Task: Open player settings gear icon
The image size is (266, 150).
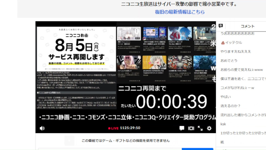Action: click(x=209, y=128)
